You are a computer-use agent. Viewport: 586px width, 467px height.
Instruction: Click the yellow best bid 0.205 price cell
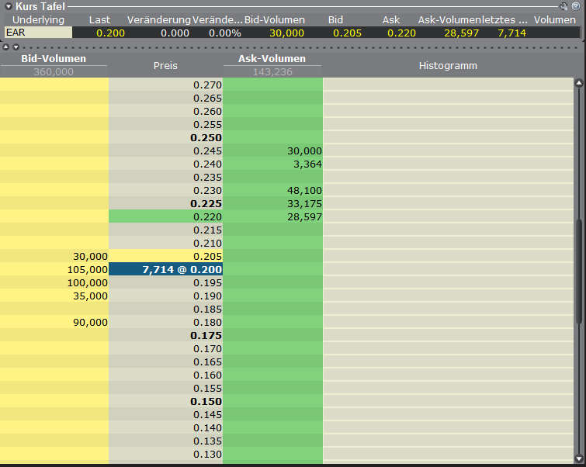(165, 256)
